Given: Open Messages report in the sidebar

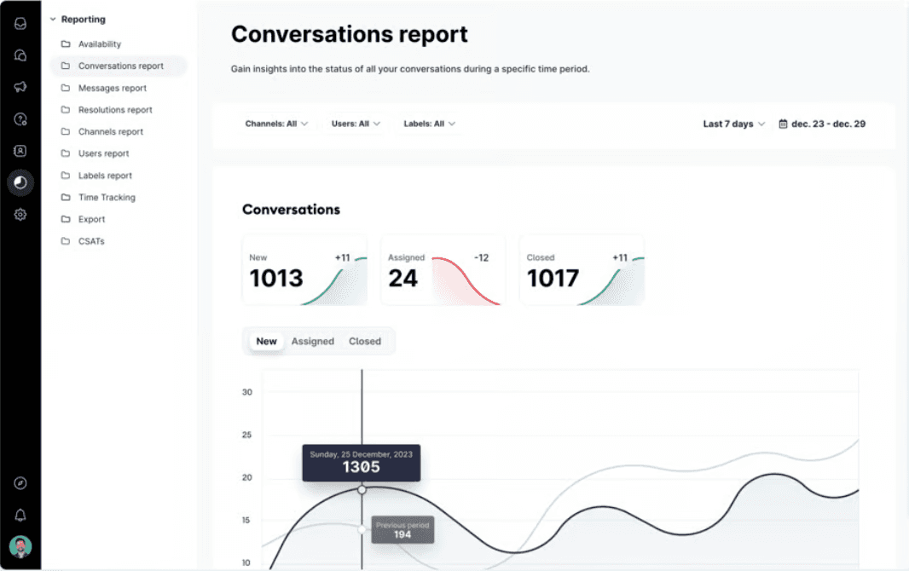Looking at the screenshot, I should pyautogui.click(x=112, y=88).
